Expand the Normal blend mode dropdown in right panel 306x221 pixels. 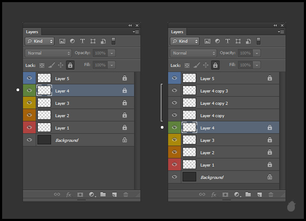point(194,53)
